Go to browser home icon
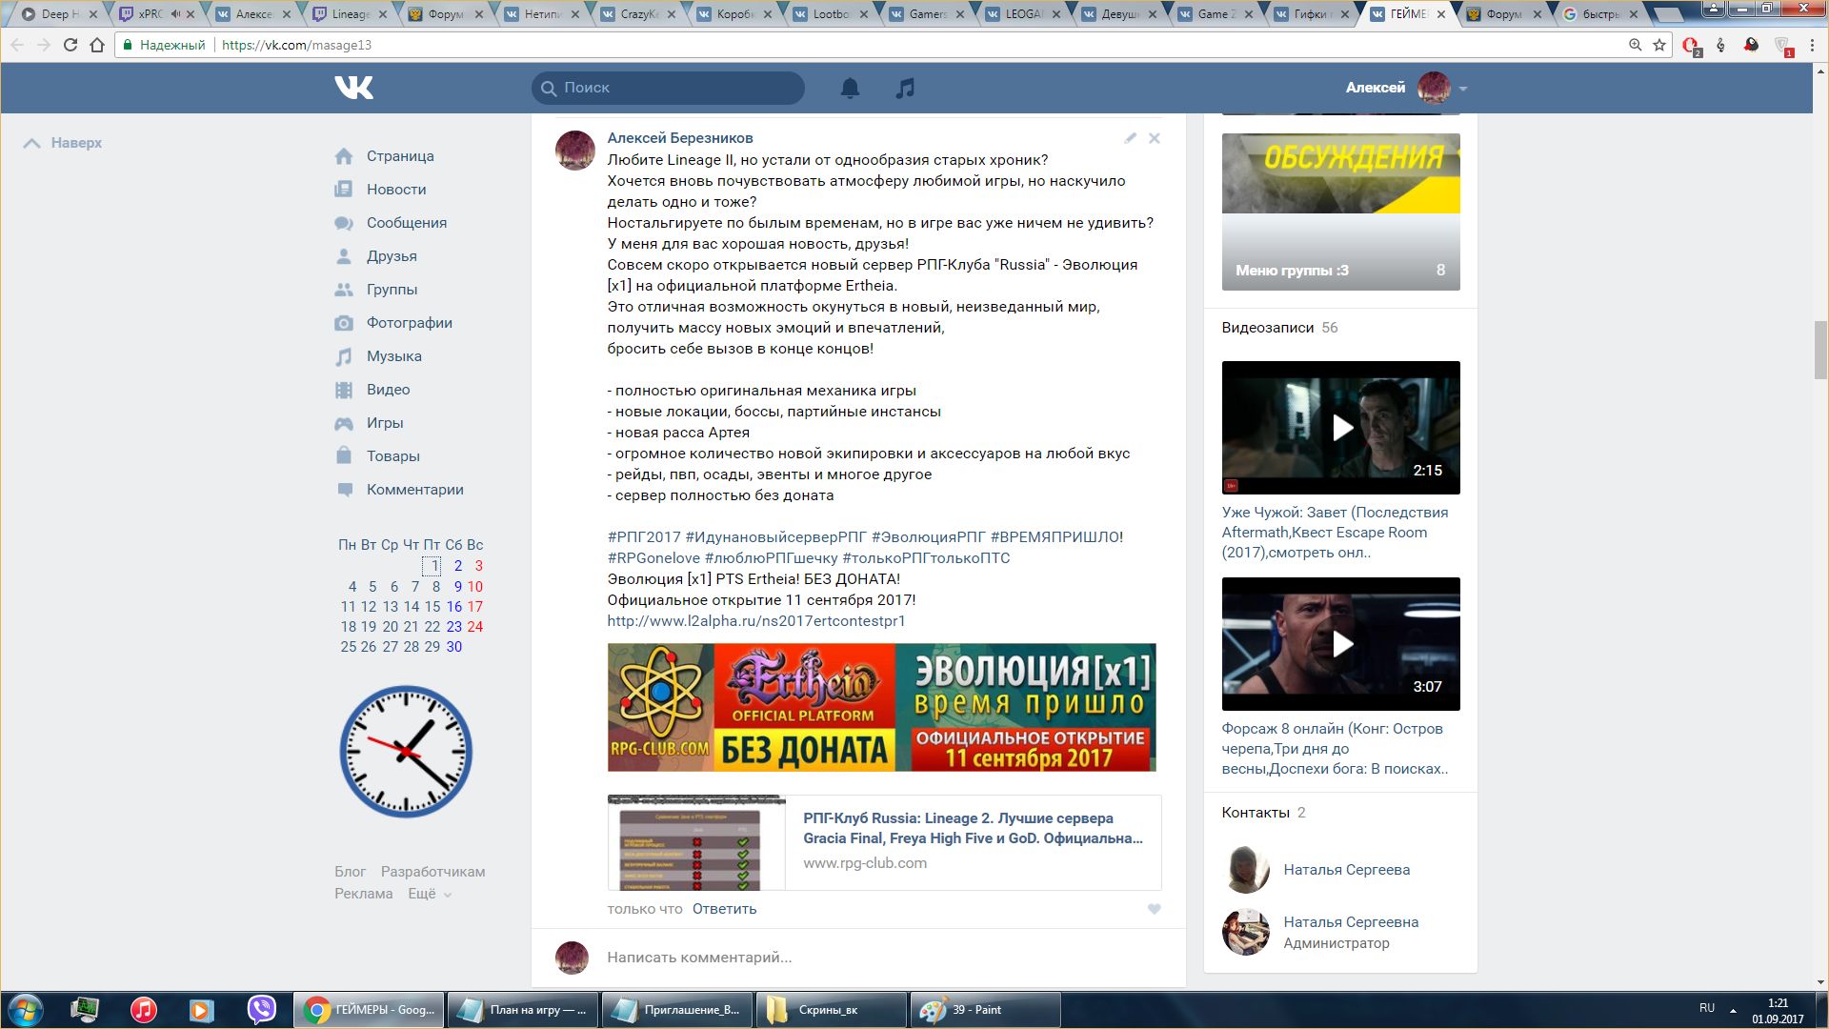The height and width of the screenshot is (1029, 1829). [x=97, y=45]
